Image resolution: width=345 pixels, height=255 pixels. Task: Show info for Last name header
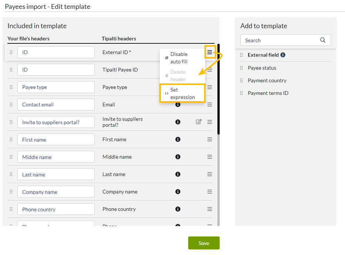(178, 174)
